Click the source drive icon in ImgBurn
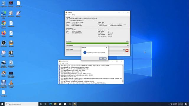 coord(67,19)
